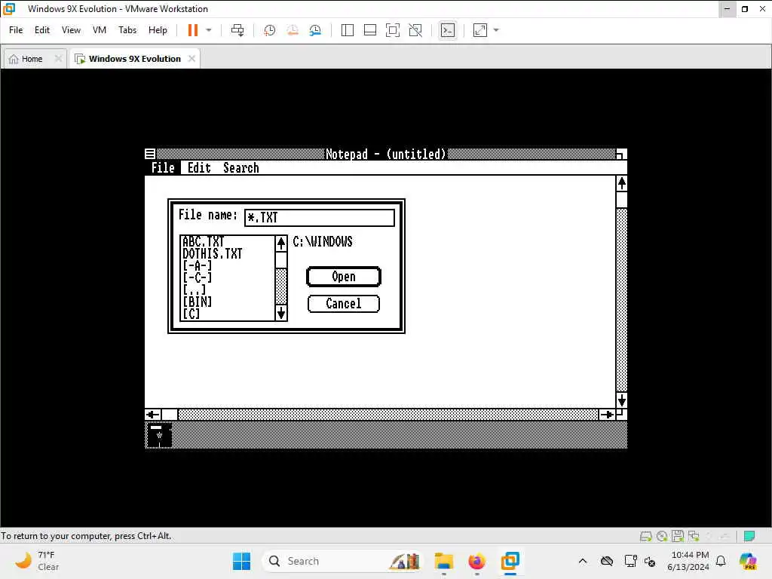Click Notepad's size box in title bar
The width and height of the screenshot is (772, 579).
click(x=621, y=154)
